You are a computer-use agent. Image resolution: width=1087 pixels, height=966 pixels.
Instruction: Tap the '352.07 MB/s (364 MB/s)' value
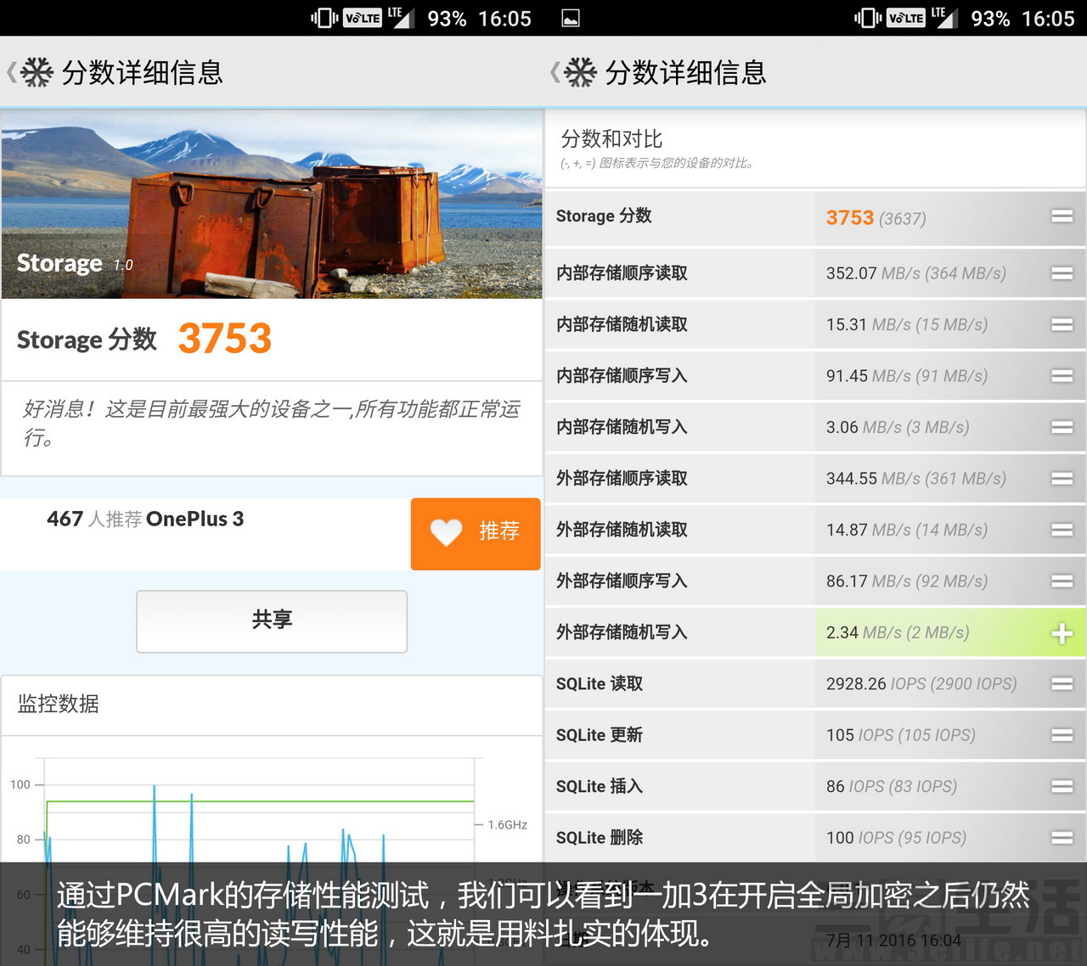tap(916, 273)
